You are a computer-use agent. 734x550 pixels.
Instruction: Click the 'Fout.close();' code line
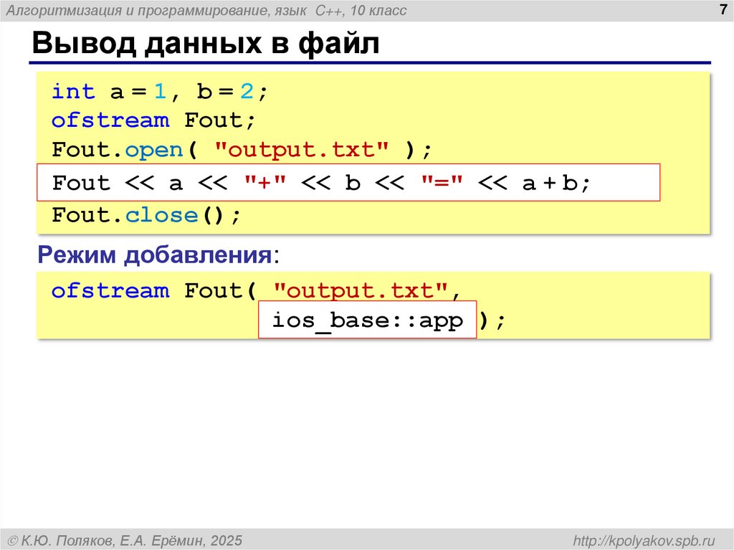click(x=148, y=214)
